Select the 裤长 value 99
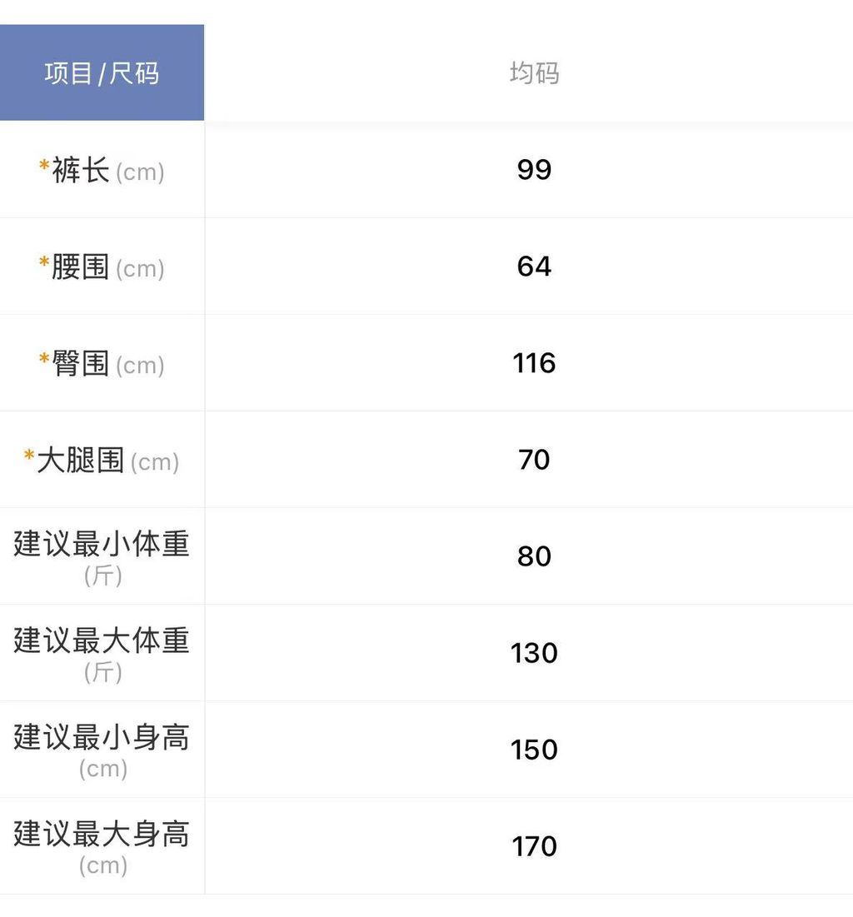The height and width of the screenshot is (917, 853). click(x=534, y=170)
